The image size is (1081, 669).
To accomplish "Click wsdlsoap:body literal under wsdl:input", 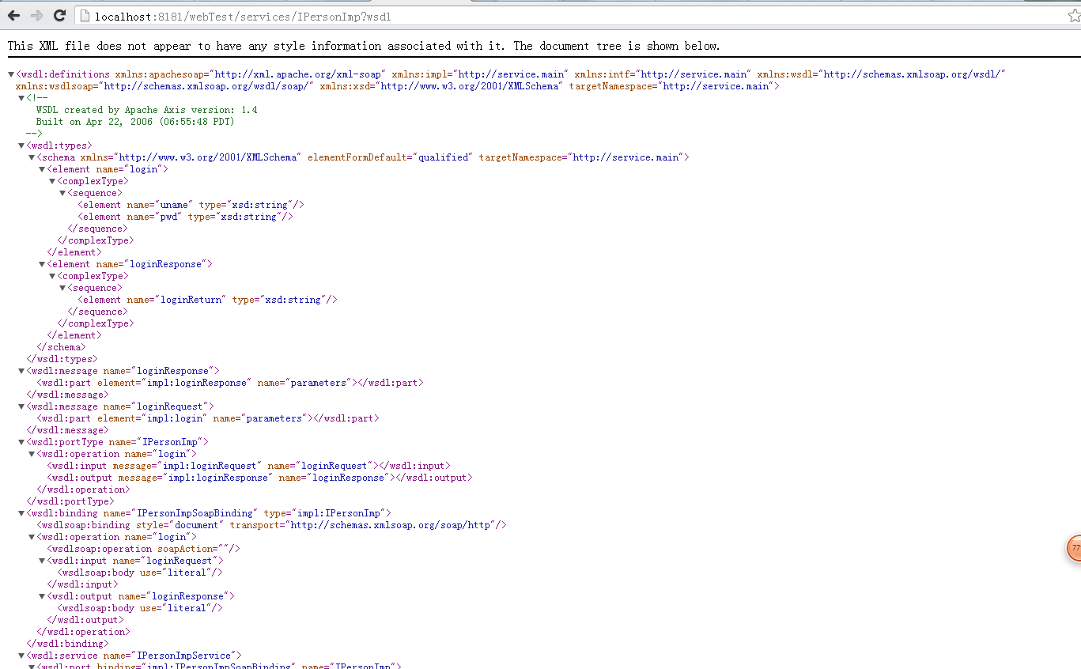I will [x=140, y=573].
